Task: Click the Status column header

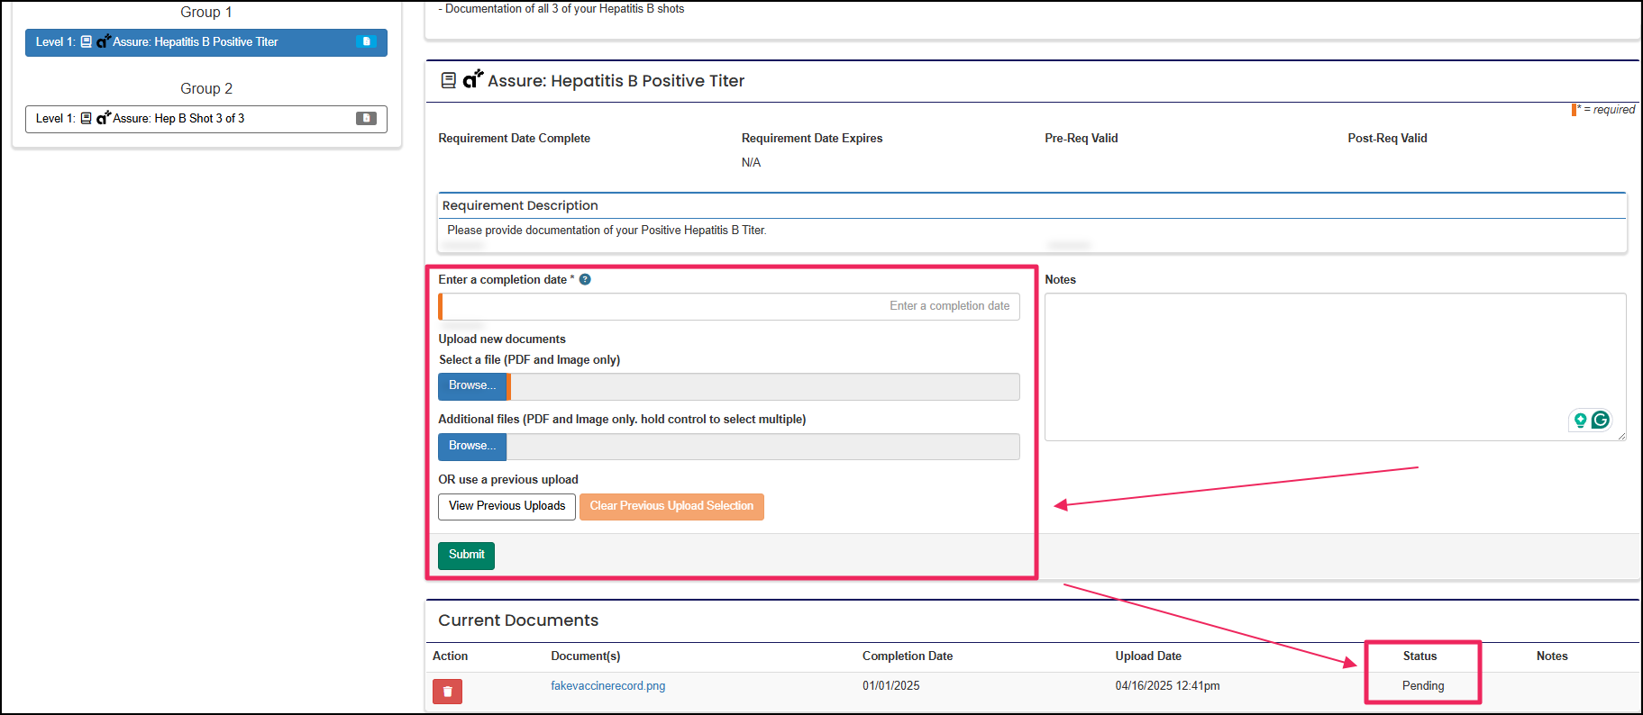Action: tap(1419, 656)
